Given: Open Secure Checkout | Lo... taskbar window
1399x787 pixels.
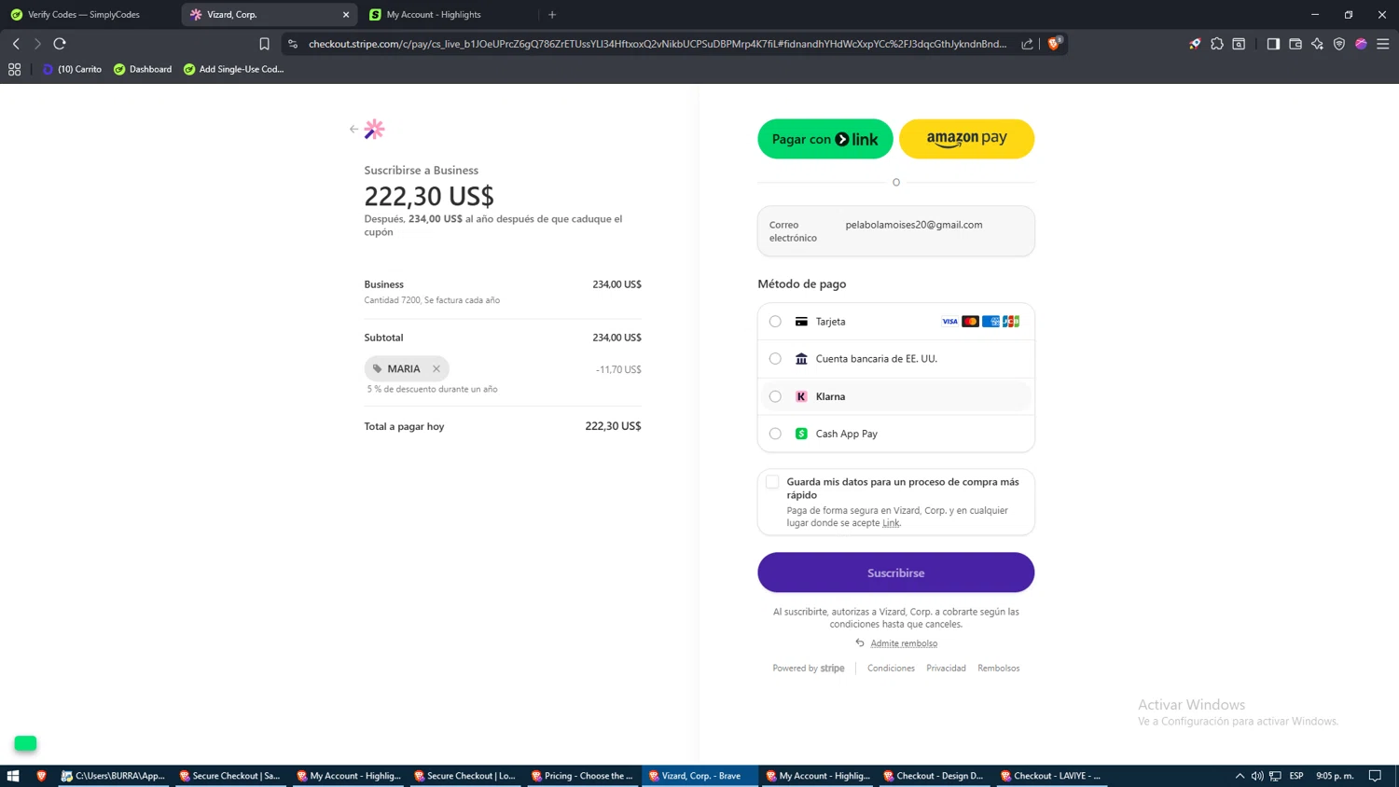Looking at the screenshot, I should point(464,776).
